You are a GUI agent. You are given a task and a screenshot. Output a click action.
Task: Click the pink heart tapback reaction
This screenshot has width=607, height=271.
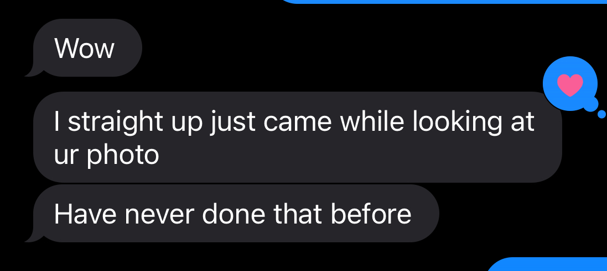570,84
